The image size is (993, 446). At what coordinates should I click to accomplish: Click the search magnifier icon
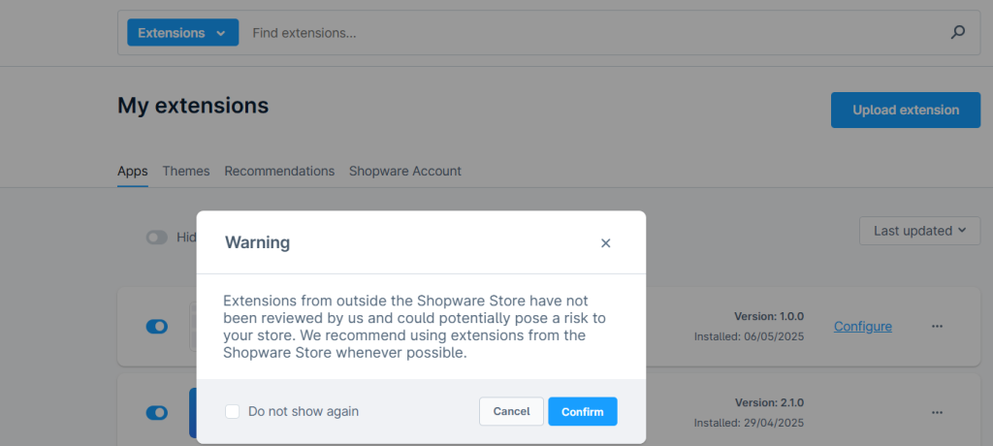pos(957,32)
